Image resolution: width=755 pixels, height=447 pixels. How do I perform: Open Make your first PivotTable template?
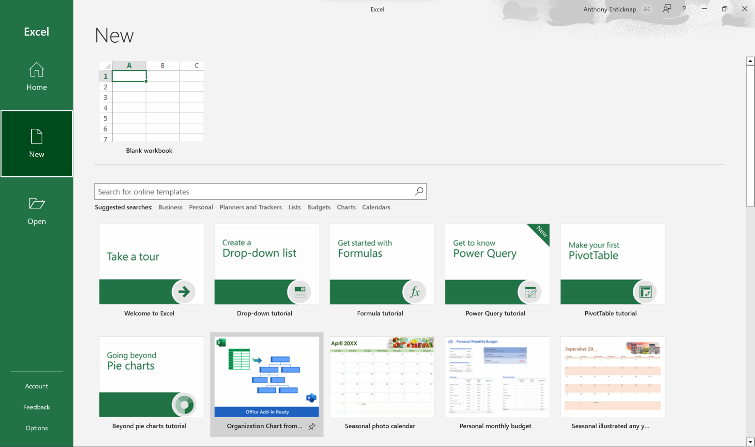point(613,264)
